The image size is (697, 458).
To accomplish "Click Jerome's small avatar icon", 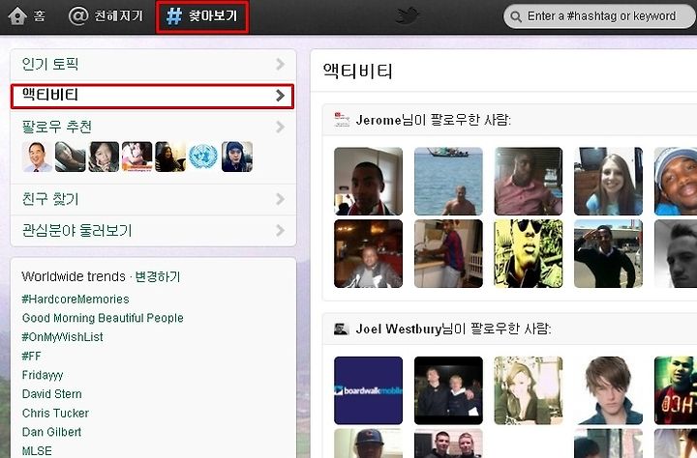I will pyautogui.click(x=342, y=120).
